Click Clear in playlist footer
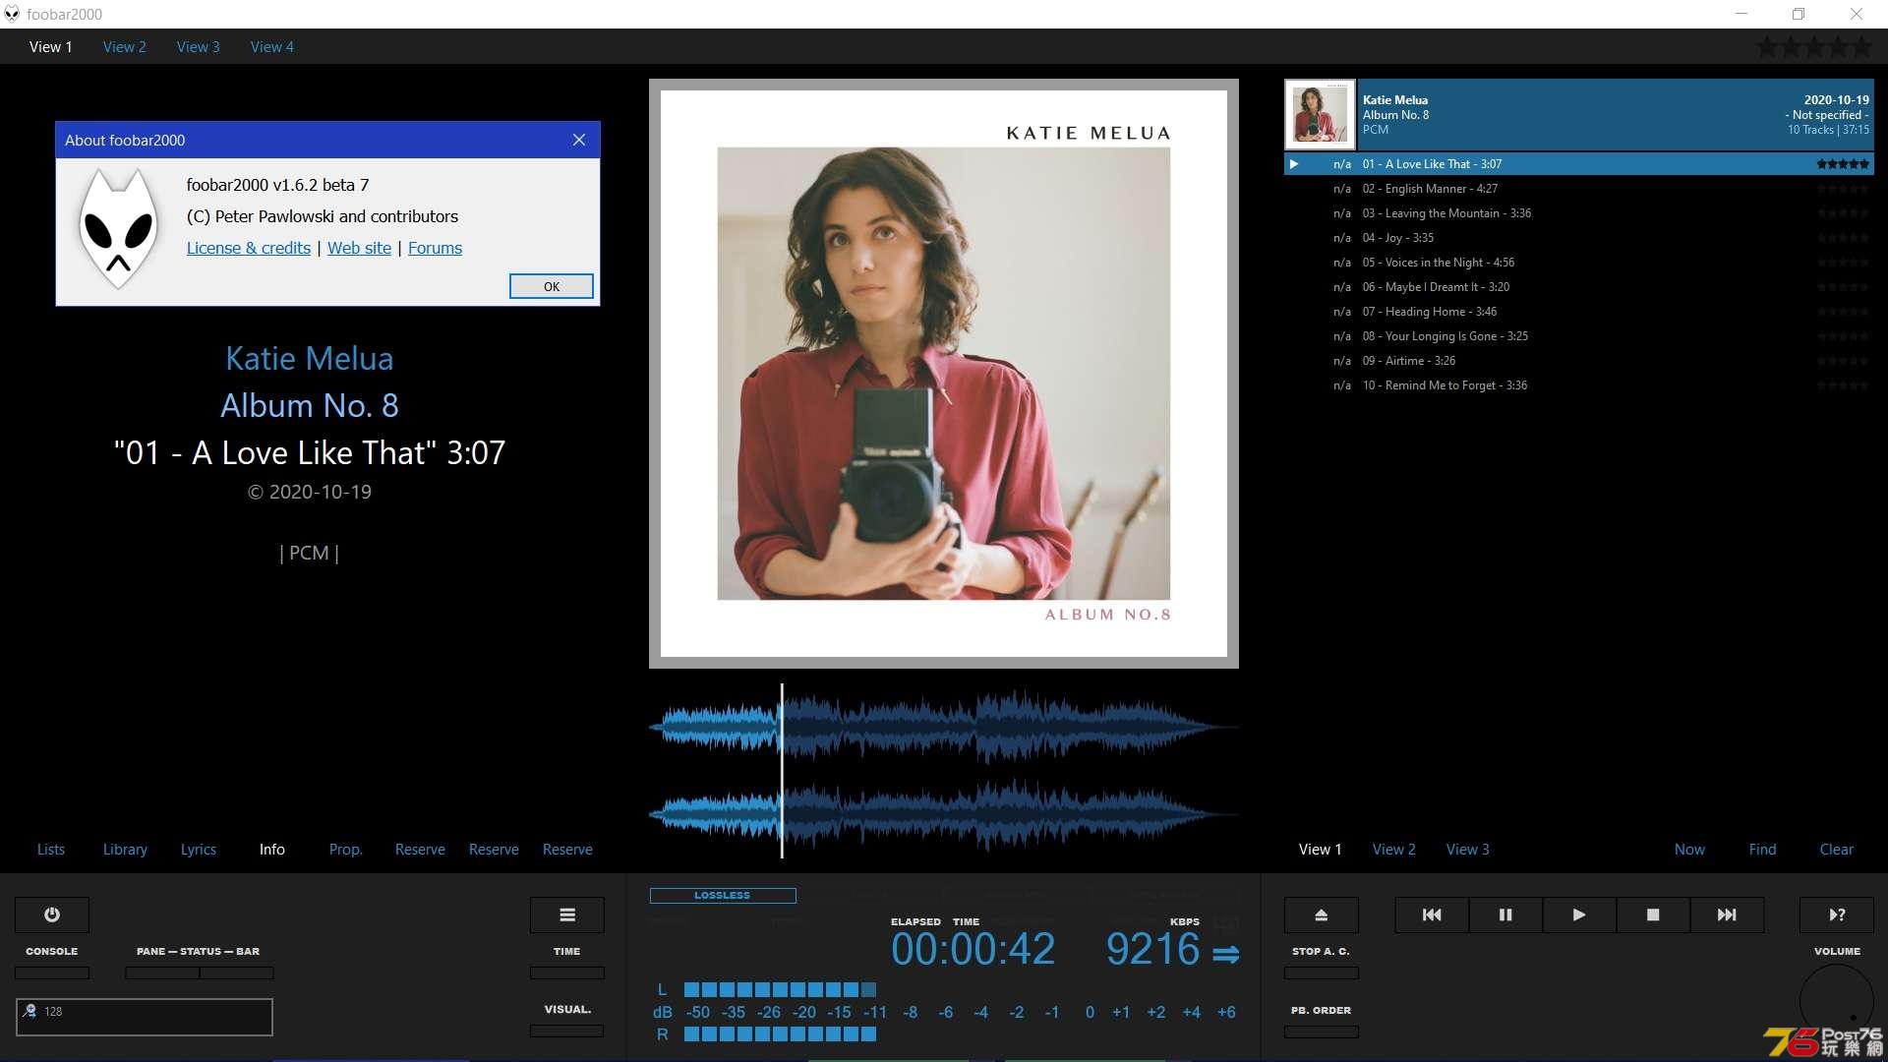The width and height of the screenshot is (1888, 1062). click(1837, 849)
